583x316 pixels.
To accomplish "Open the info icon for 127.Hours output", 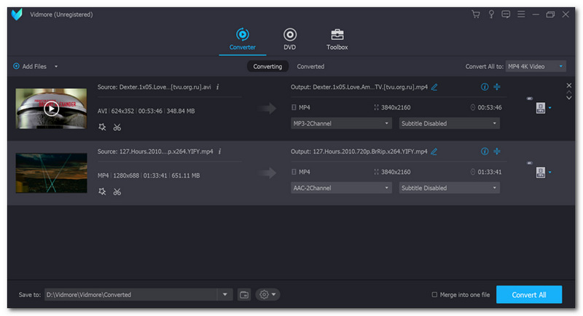I will [x=484, y=151].
